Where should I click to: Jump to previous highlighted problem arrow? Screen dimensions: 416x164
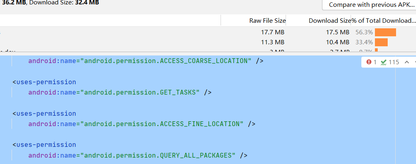coord(406,62)
